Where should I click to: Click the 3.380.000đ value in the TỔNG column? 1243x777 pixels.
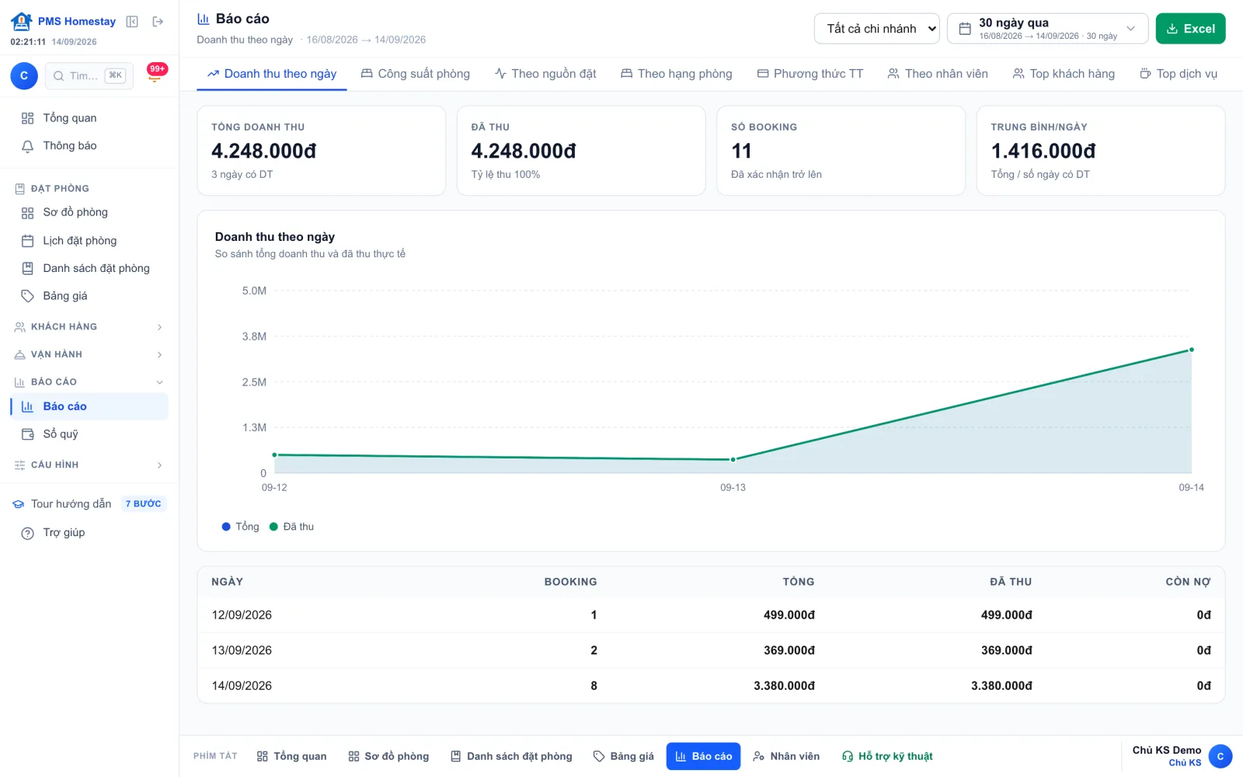(784, 686)
